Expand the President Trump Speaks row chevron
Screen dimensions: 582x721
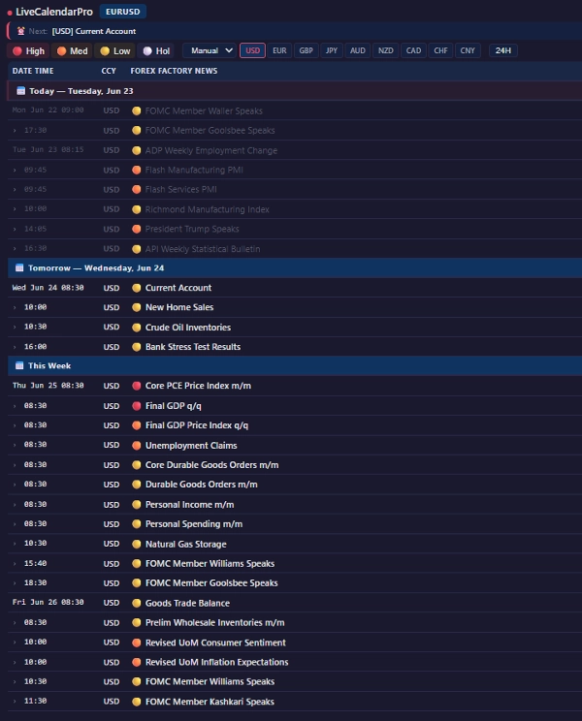15,229
